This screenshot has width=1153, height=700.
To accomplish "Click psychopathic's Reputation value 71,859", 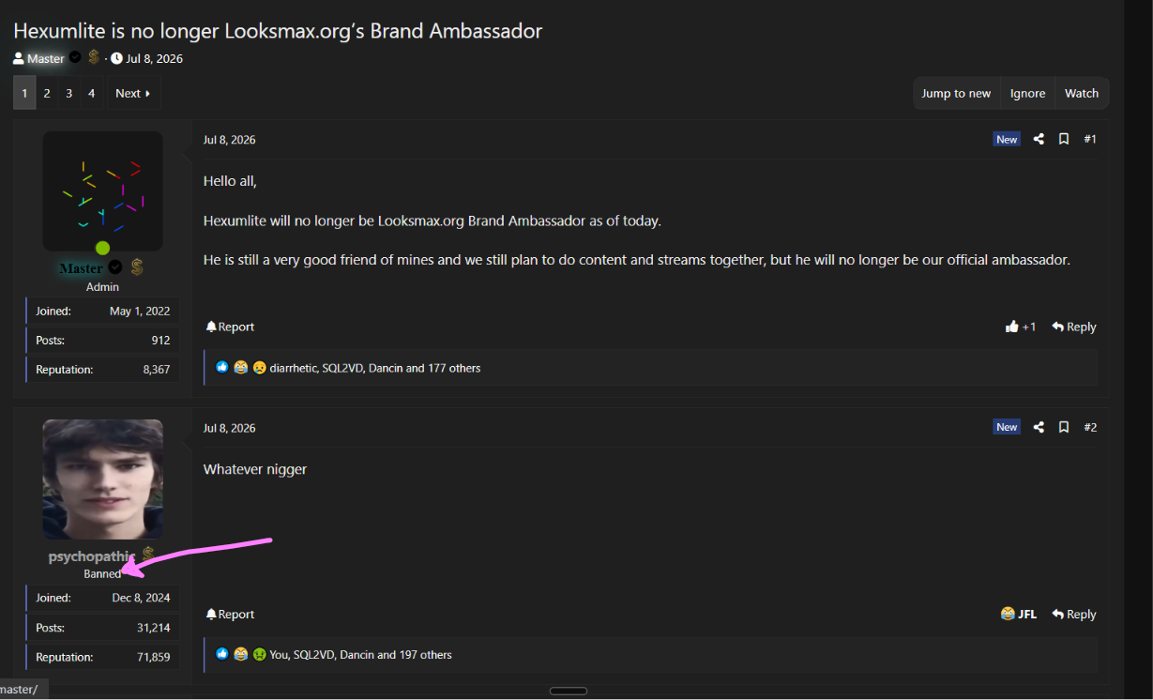I will point(154,657).
